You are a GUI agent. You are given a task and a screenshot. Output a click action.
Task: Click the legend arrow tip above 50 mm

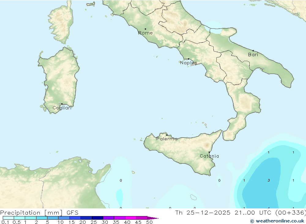[153, 218]
